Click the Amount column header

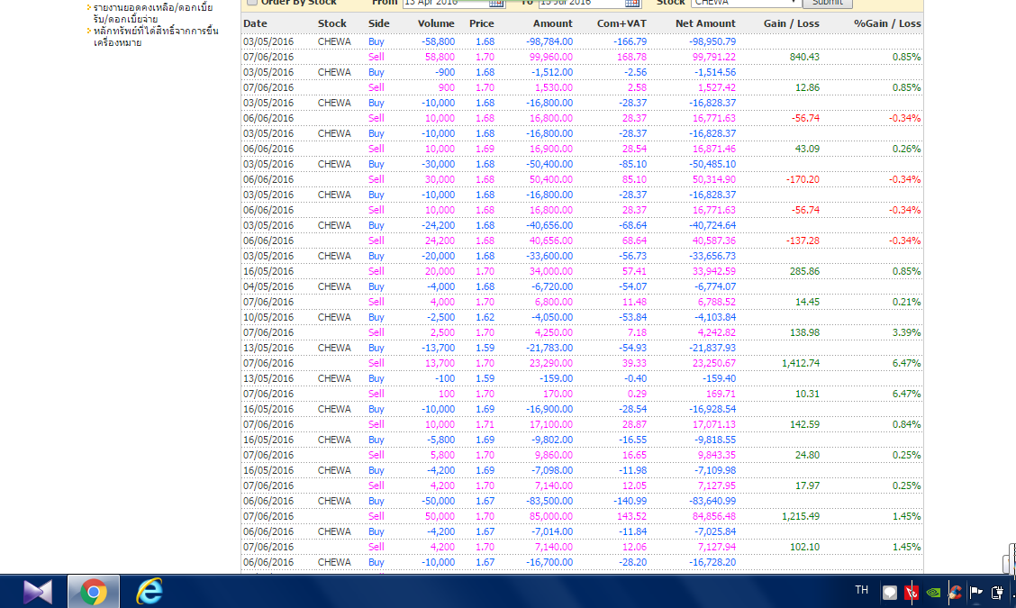coord(553,24)
